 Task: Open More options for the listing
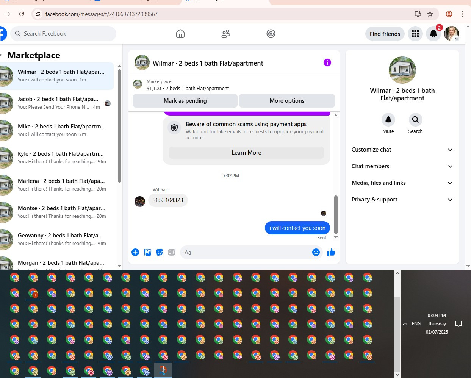pyautogui.click(x=287, y=101)
